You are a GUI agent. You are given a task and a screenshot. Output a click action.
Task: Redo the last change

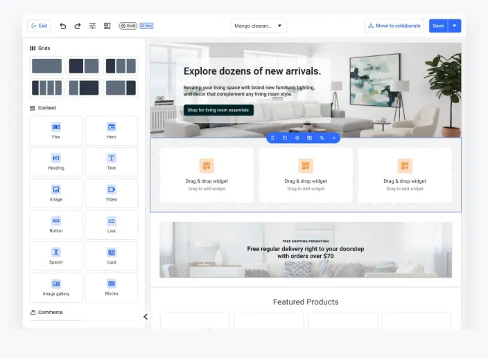click(78, 26)
